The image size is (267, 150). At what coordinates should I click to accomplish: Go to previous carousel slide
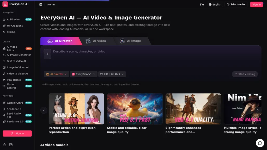pos(44,110)
